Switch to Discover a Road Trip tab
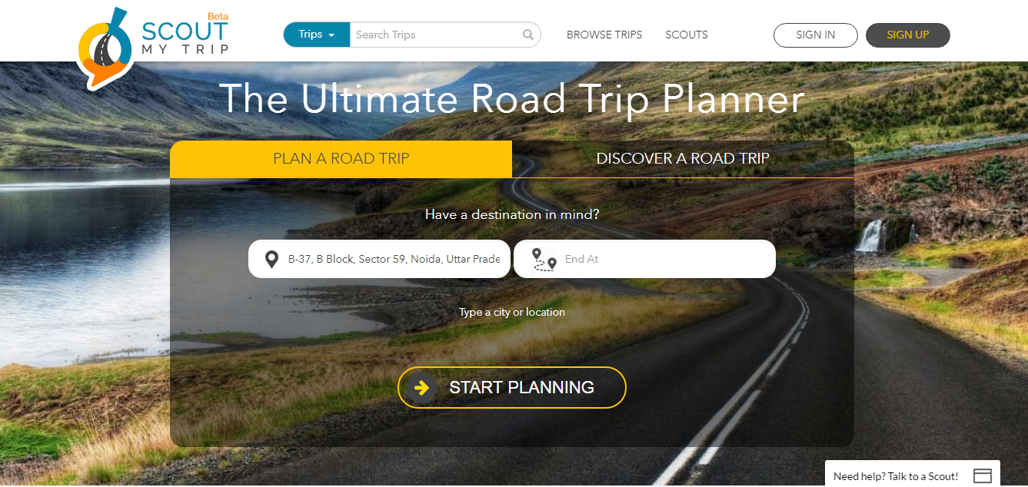Viewport: 1028px width, 487px height. pyautogui.click(x=683, y=159)
